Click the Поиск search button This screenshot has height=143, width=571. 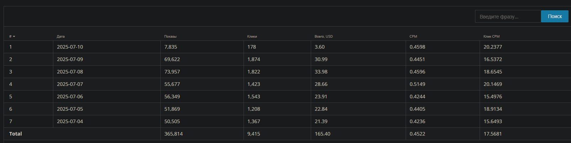coord(555,16)
